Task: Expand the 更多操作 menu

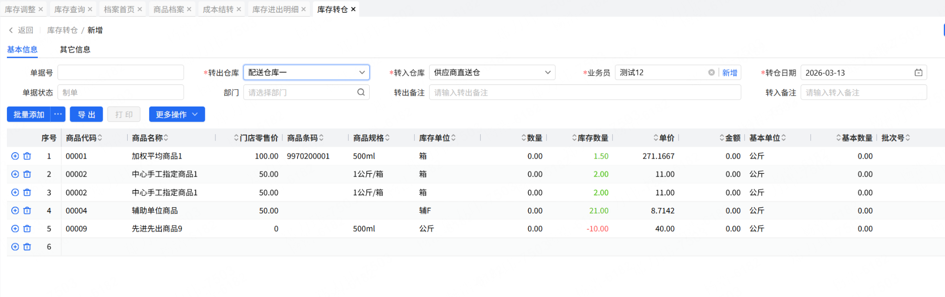Action: [x=177, y=114]
